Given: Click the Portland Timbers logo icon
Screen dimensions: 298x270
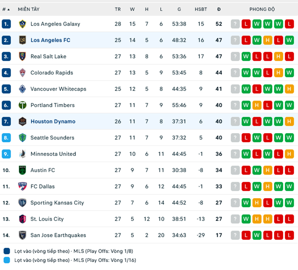Looking at the screenshot, I should (23, 105).
